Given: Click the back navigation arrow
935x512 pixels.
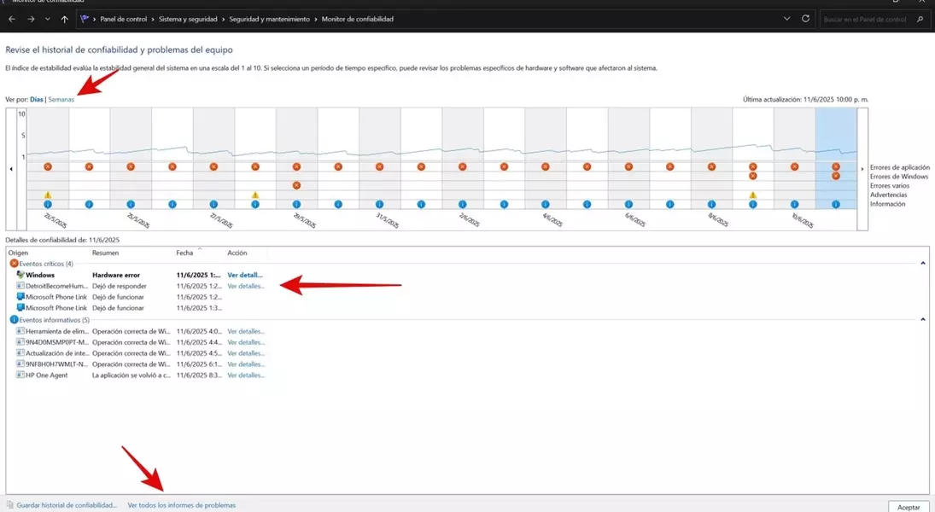Looking at the screenshot, I should 12,19.
